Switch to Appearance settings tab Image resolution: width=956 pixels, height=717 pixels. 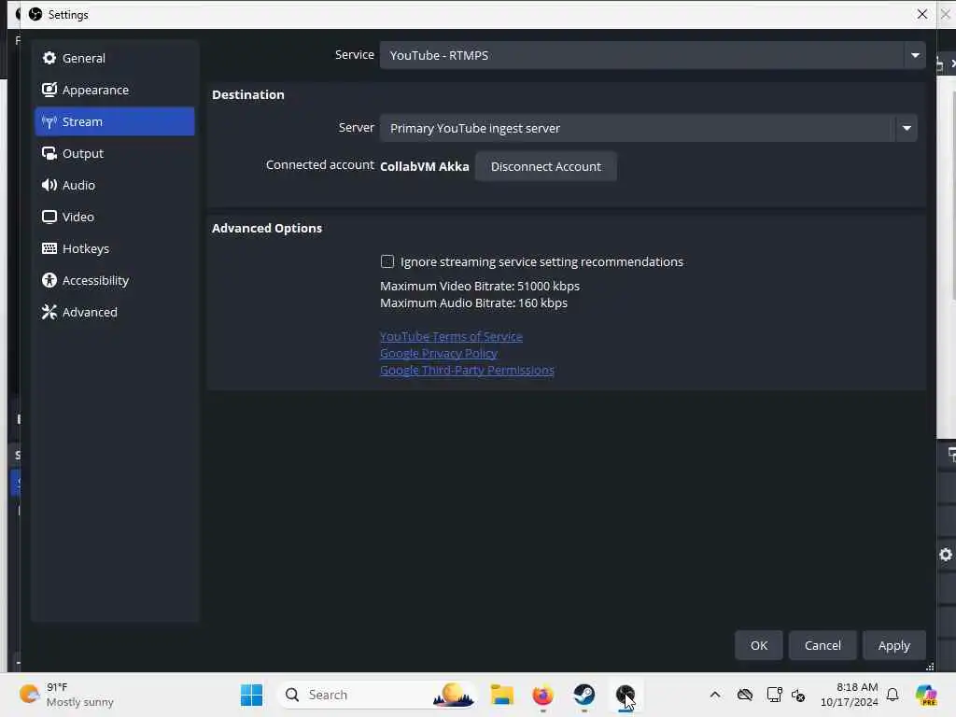coord(115,90)
